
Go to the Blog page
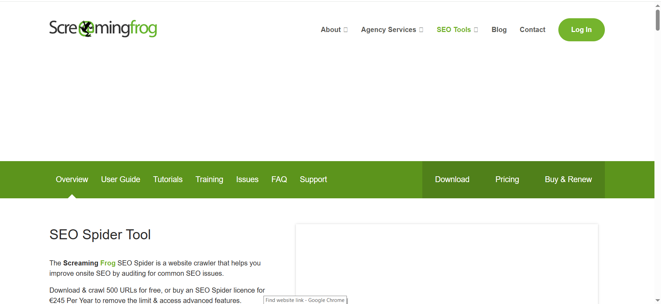(499, 30)
